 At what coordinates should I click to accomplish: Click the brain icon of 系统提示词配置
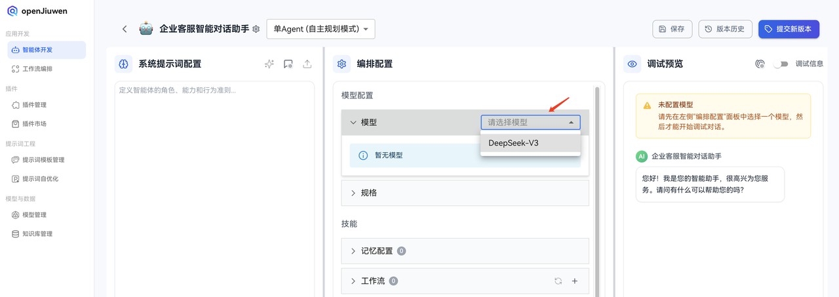[124, 64]
